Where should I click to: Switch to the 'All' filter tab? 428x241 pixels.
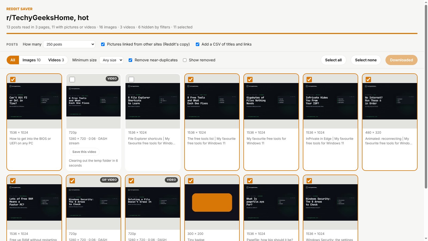coord(13,60)
